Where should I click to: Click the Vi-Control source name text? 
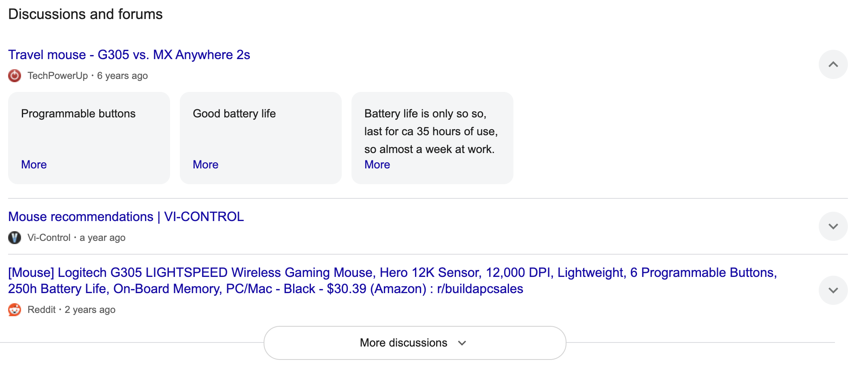pyautogui.click(x=49, y=238)
